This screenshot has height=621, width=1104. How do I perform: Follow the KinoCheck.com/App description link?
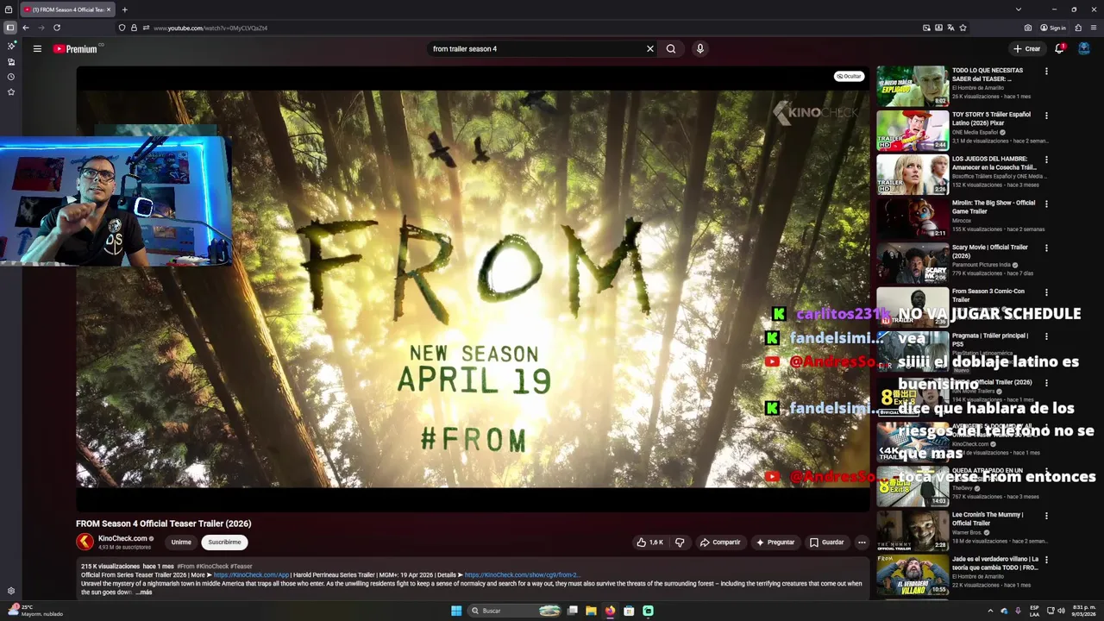tap(251, 574)
